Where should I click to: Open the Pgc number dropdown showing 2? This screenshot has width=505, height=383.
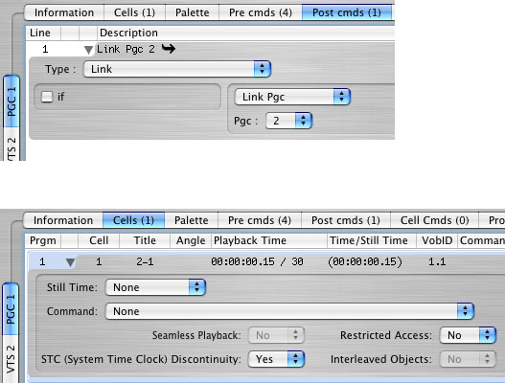pos(288,121)
